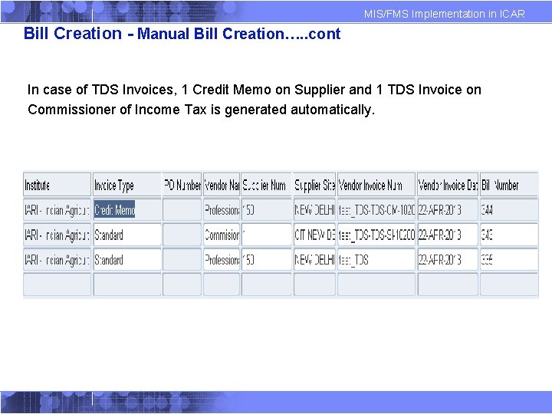552x414 pixels.
Task: Click PO Number field in Commissioner row
Action: [x=182, y=235]
